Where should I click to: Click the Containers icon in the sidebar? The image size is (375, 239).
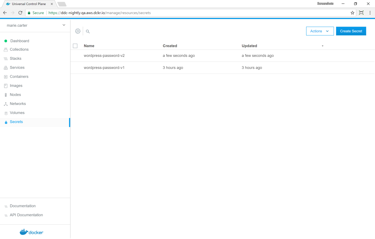coord(6,77)
